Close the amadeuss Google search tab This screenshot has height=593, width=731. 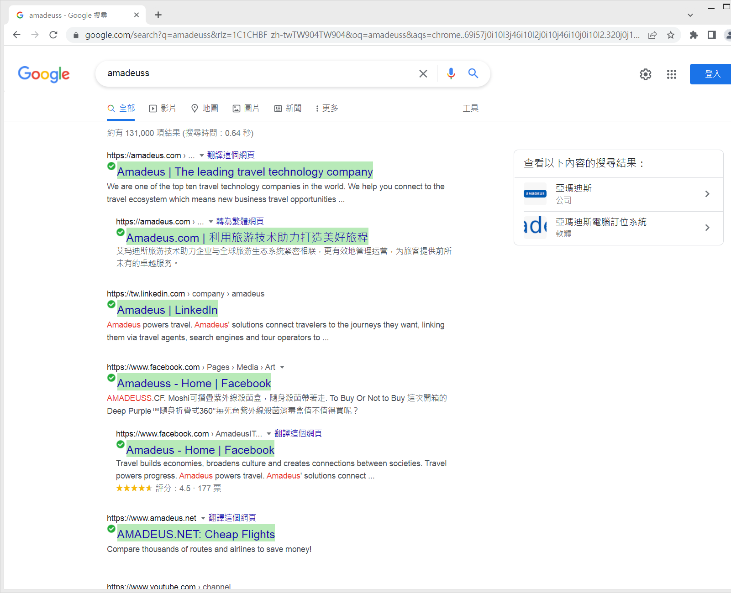tap(137, 15)
